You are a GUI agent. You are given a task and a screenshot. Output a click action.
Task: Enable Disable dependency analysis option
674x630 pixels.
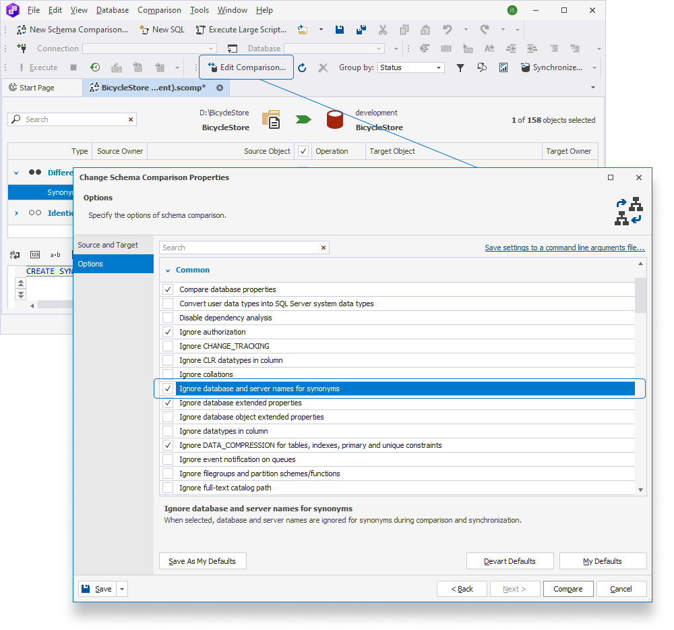click(x=168, y=318)
